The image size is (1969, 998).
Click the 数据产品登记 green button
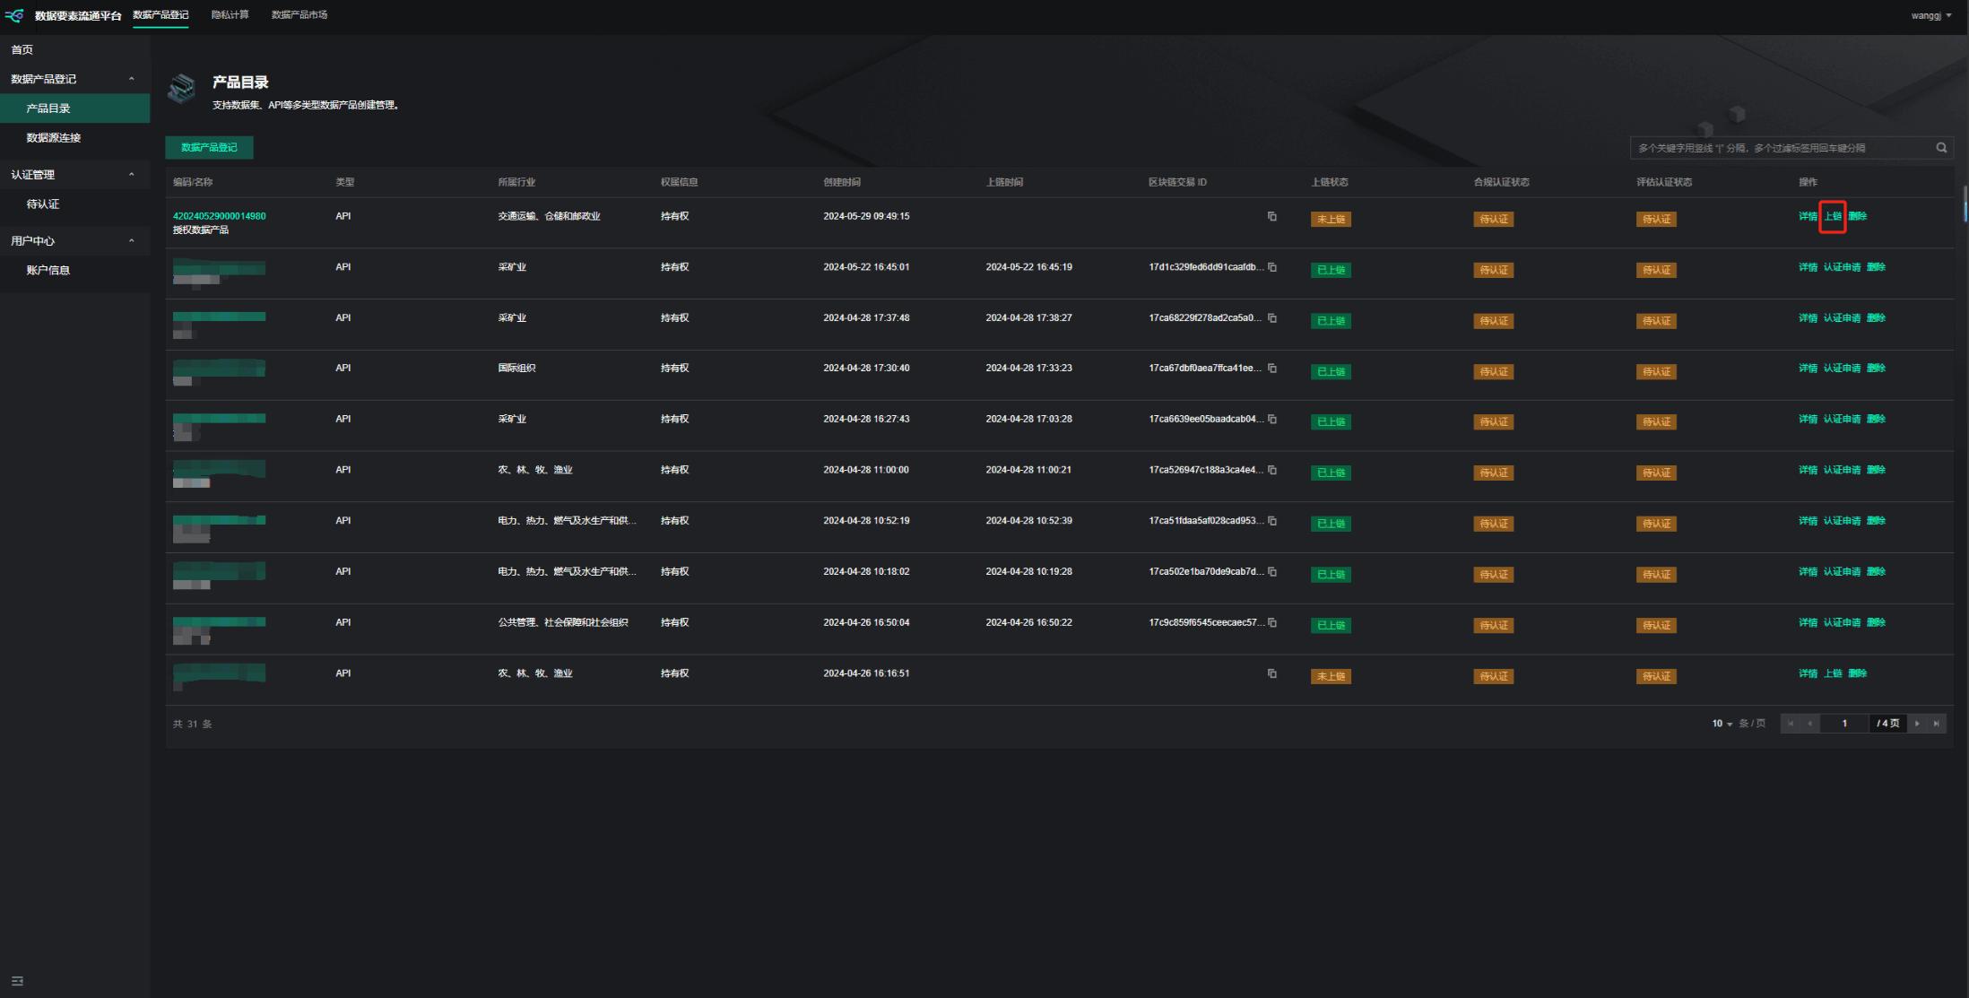[x=209, y=148]
